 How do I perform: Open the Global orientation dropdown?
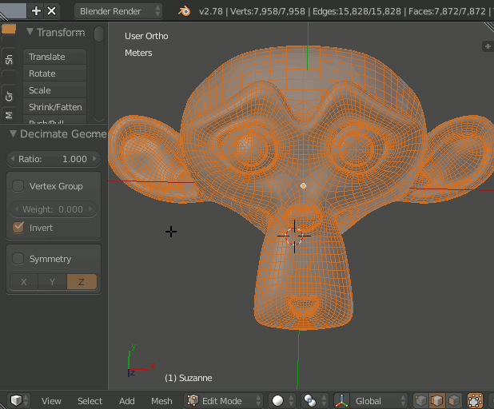[x=378, y=400]
